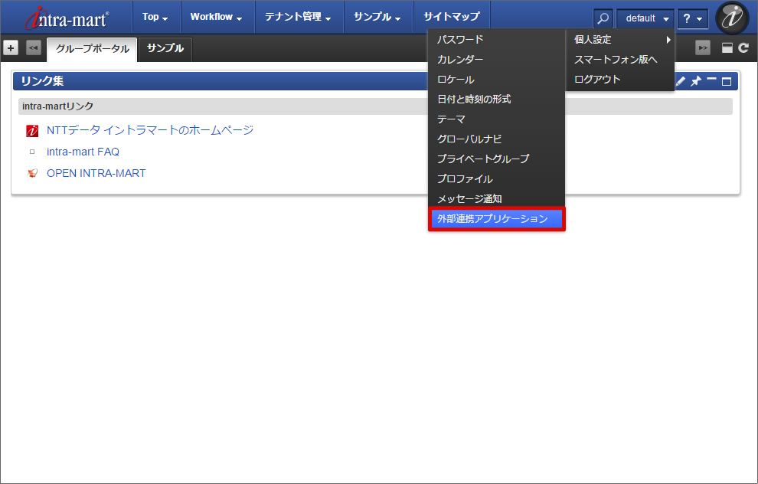Click the intra-martリンク section heading

[58, 106]
